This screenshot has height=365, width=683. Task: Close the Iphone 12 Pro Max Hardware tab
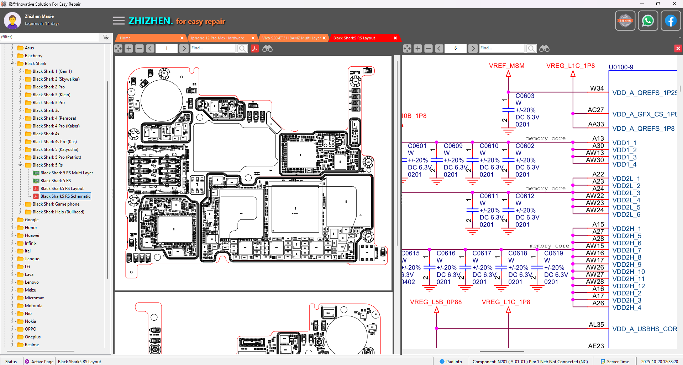click(253, 38)
